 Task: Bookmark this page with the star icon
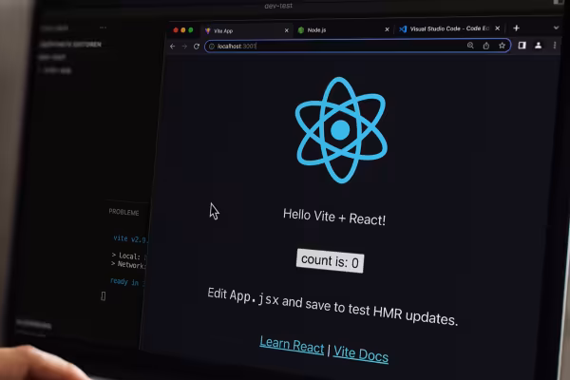[502, 46]
